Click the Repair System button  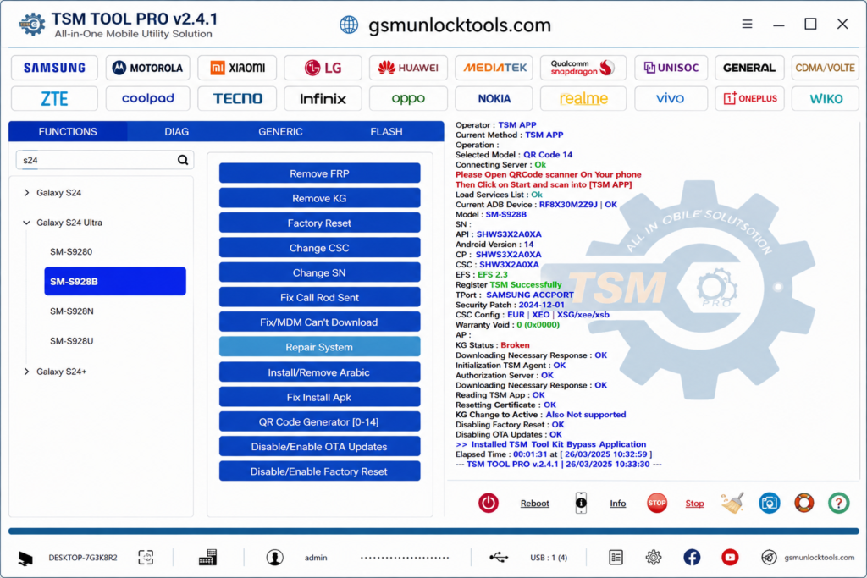(319, 347)
